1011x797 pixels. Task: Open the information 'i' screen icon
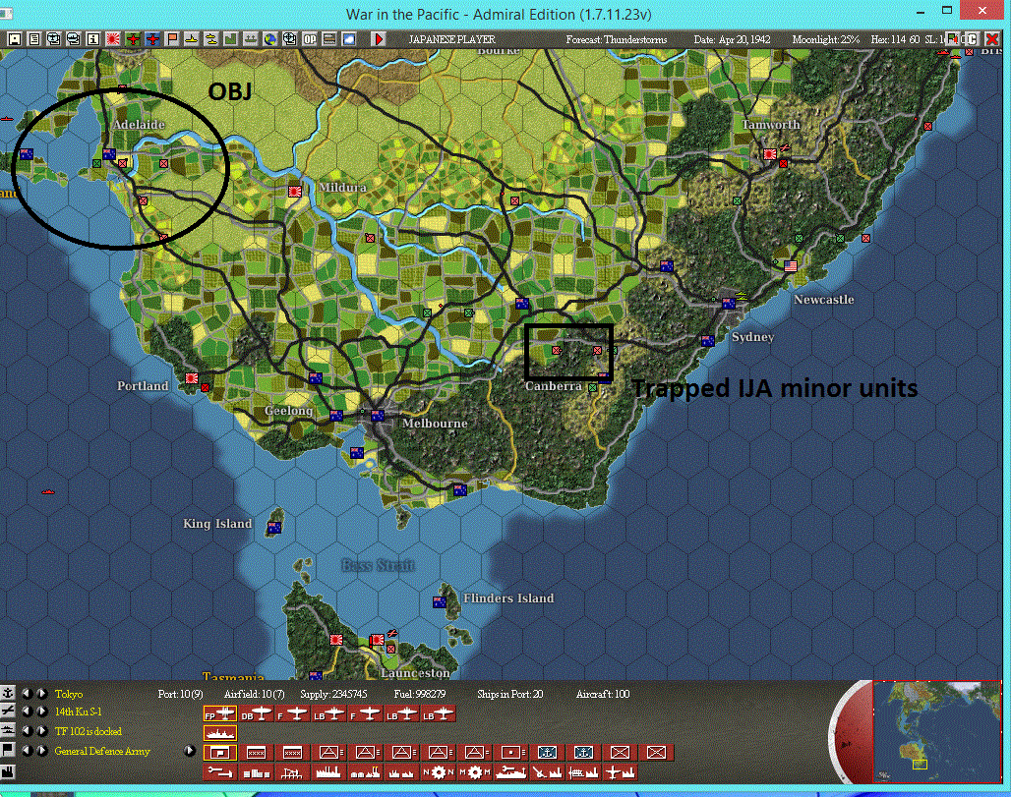click(92, 39)
